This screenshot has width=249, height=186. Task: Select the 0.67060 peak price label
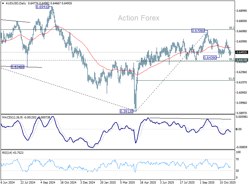point(198,31)
